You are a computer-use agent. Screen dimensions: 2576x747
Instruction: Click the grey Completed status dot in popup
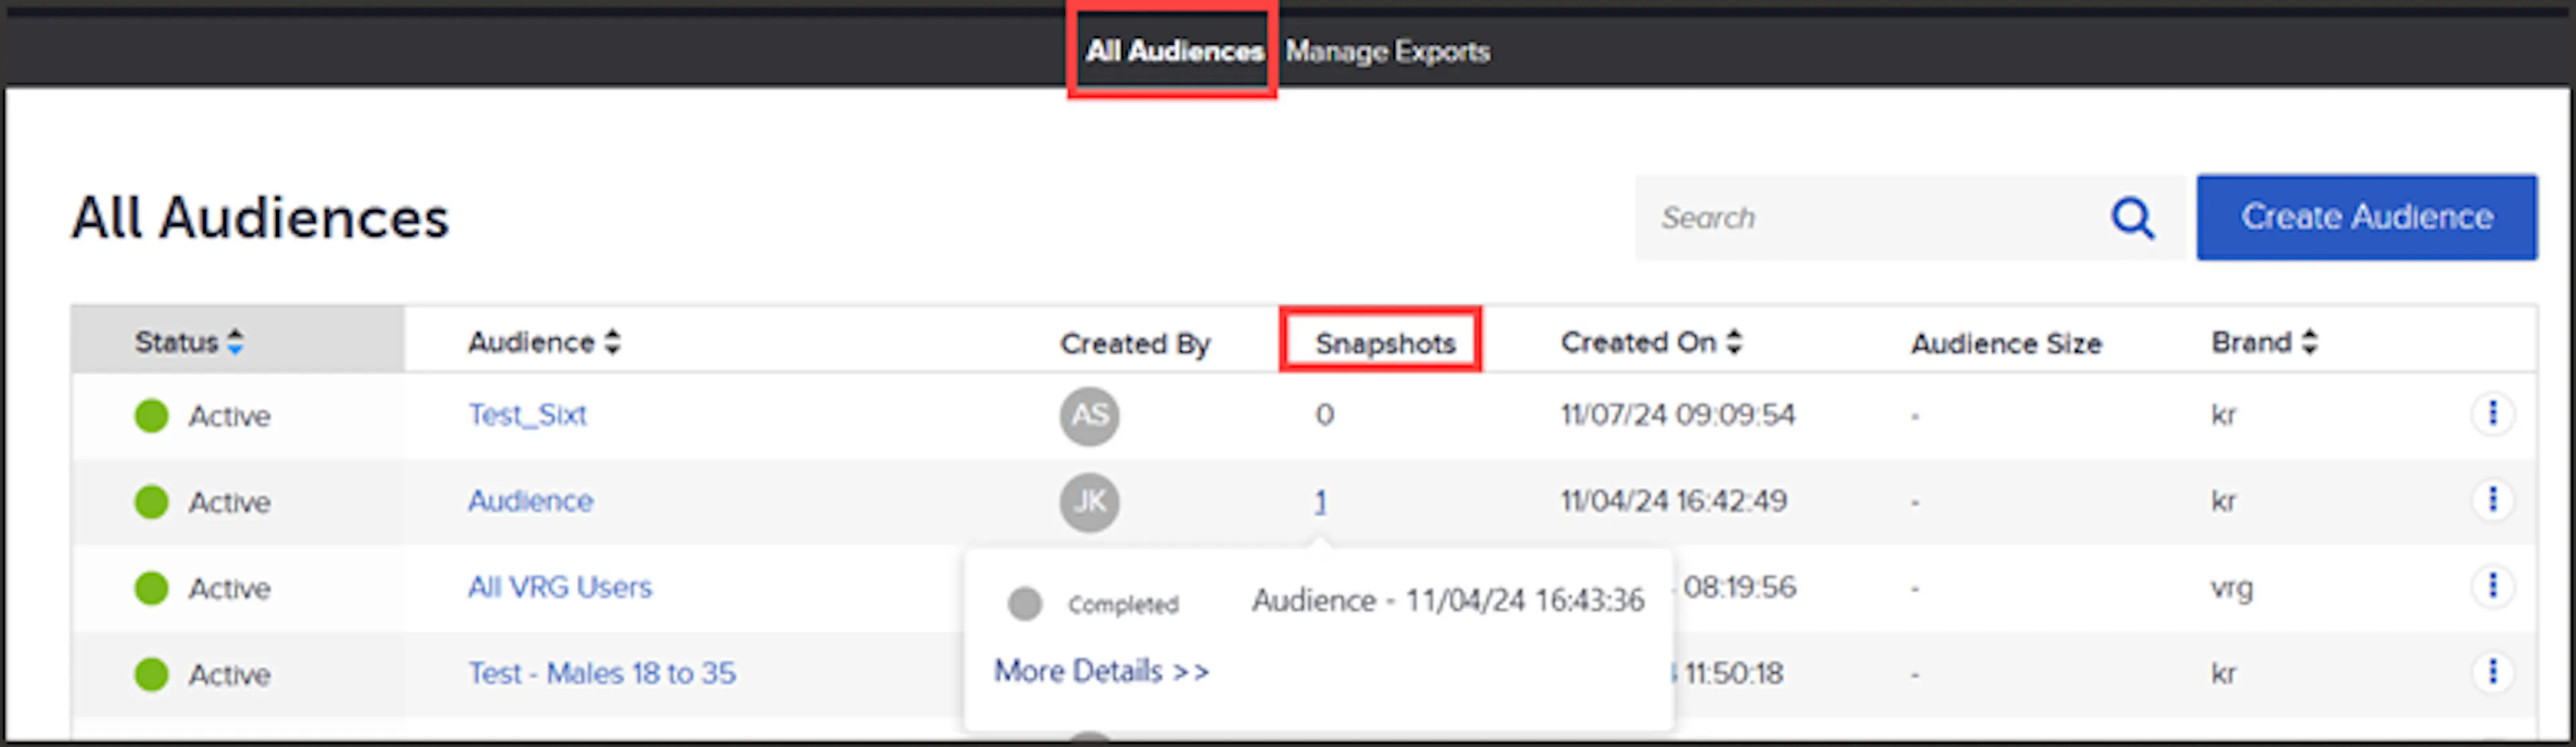click(x=1025, y=604)
